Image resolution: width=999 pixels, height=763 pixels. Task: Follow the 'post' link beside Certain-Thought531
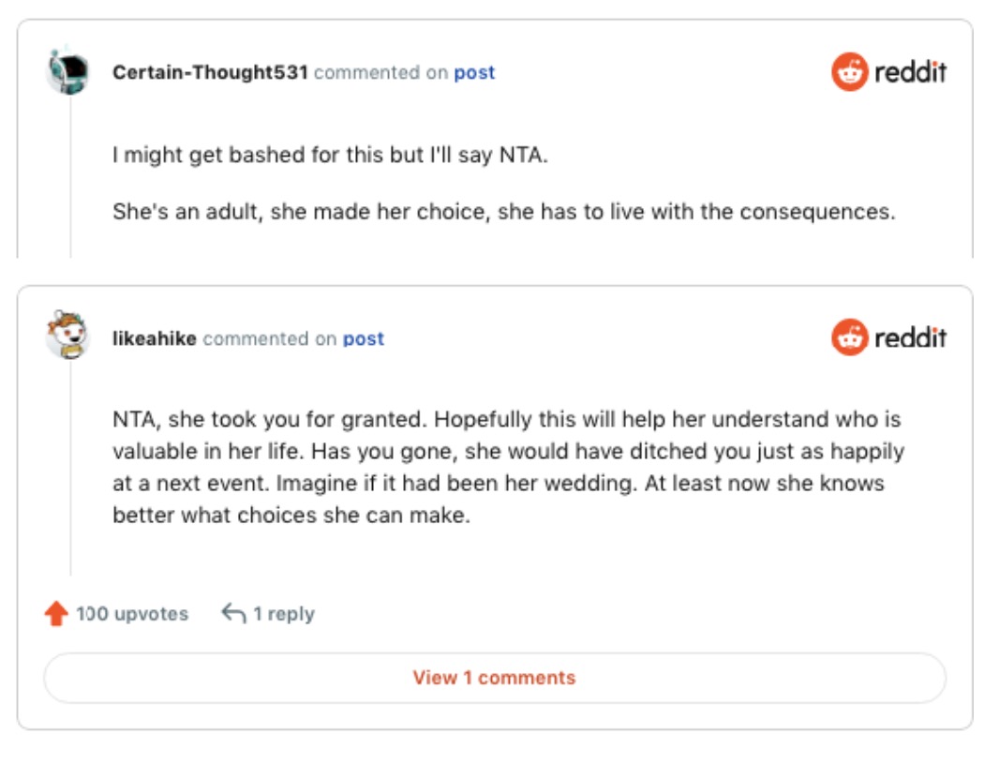(474, 73)
